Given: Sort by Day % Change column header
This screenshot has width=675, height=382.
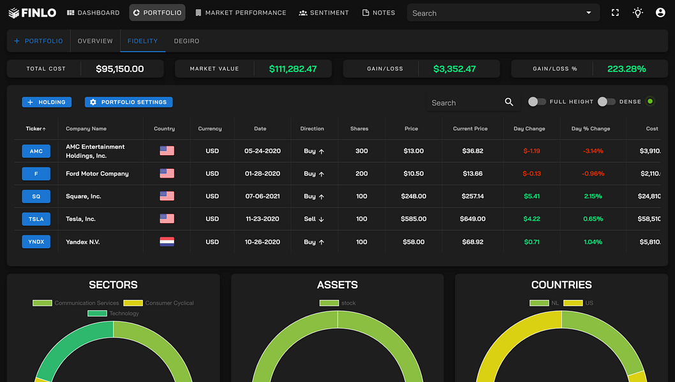Looking at the screenshot, I should (x=591, y=129).
